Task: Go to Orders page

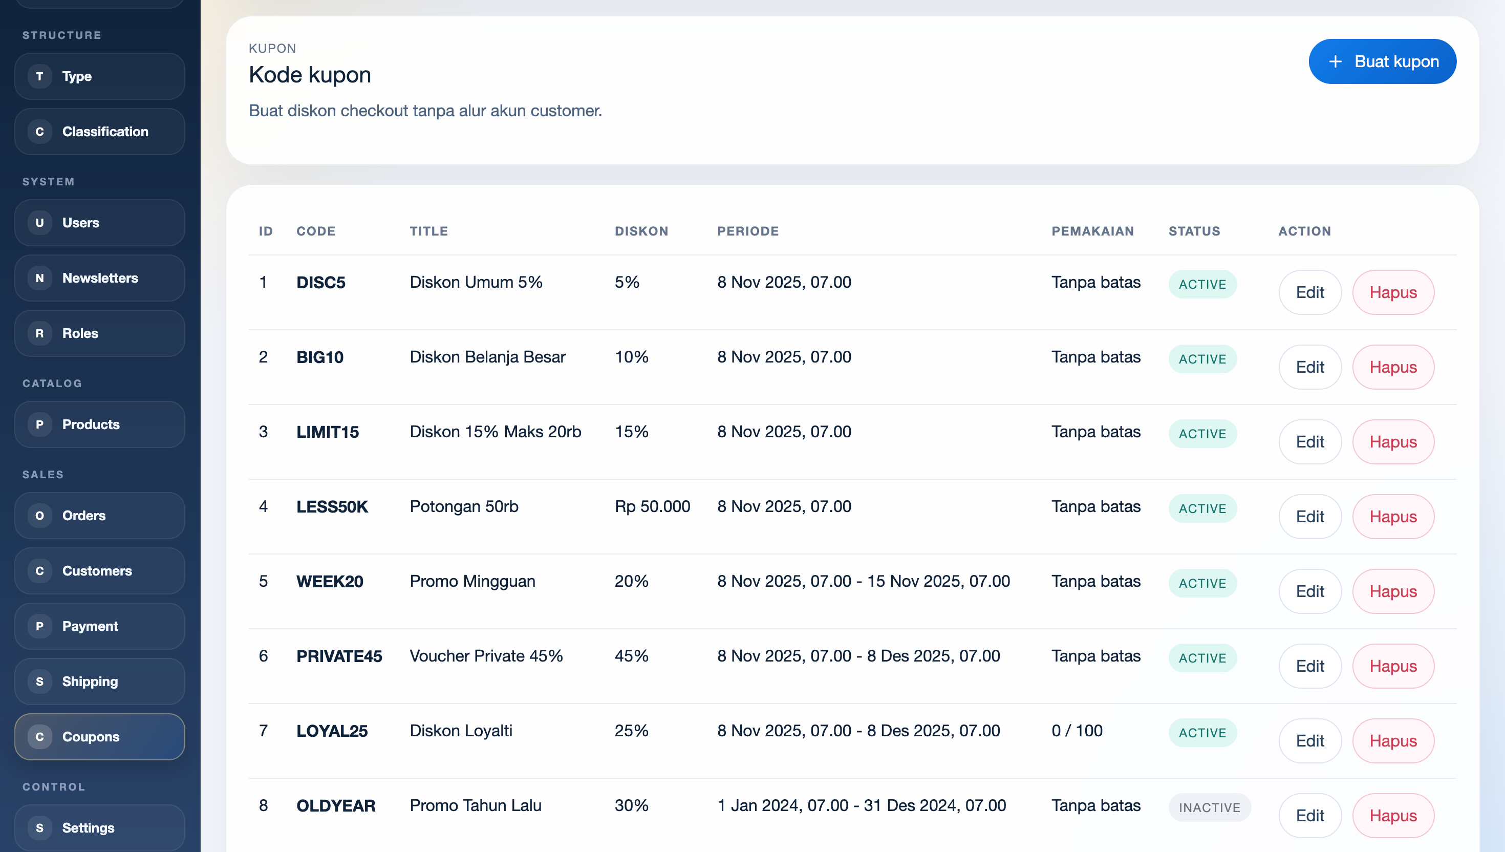Action: click(99, 516)
